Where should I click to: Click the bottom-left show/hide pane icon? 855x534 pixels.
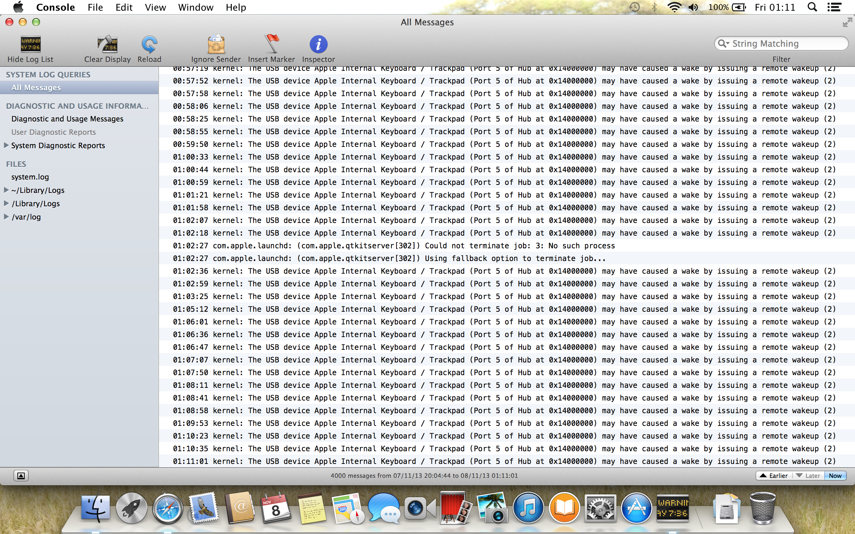click(21, 476)
